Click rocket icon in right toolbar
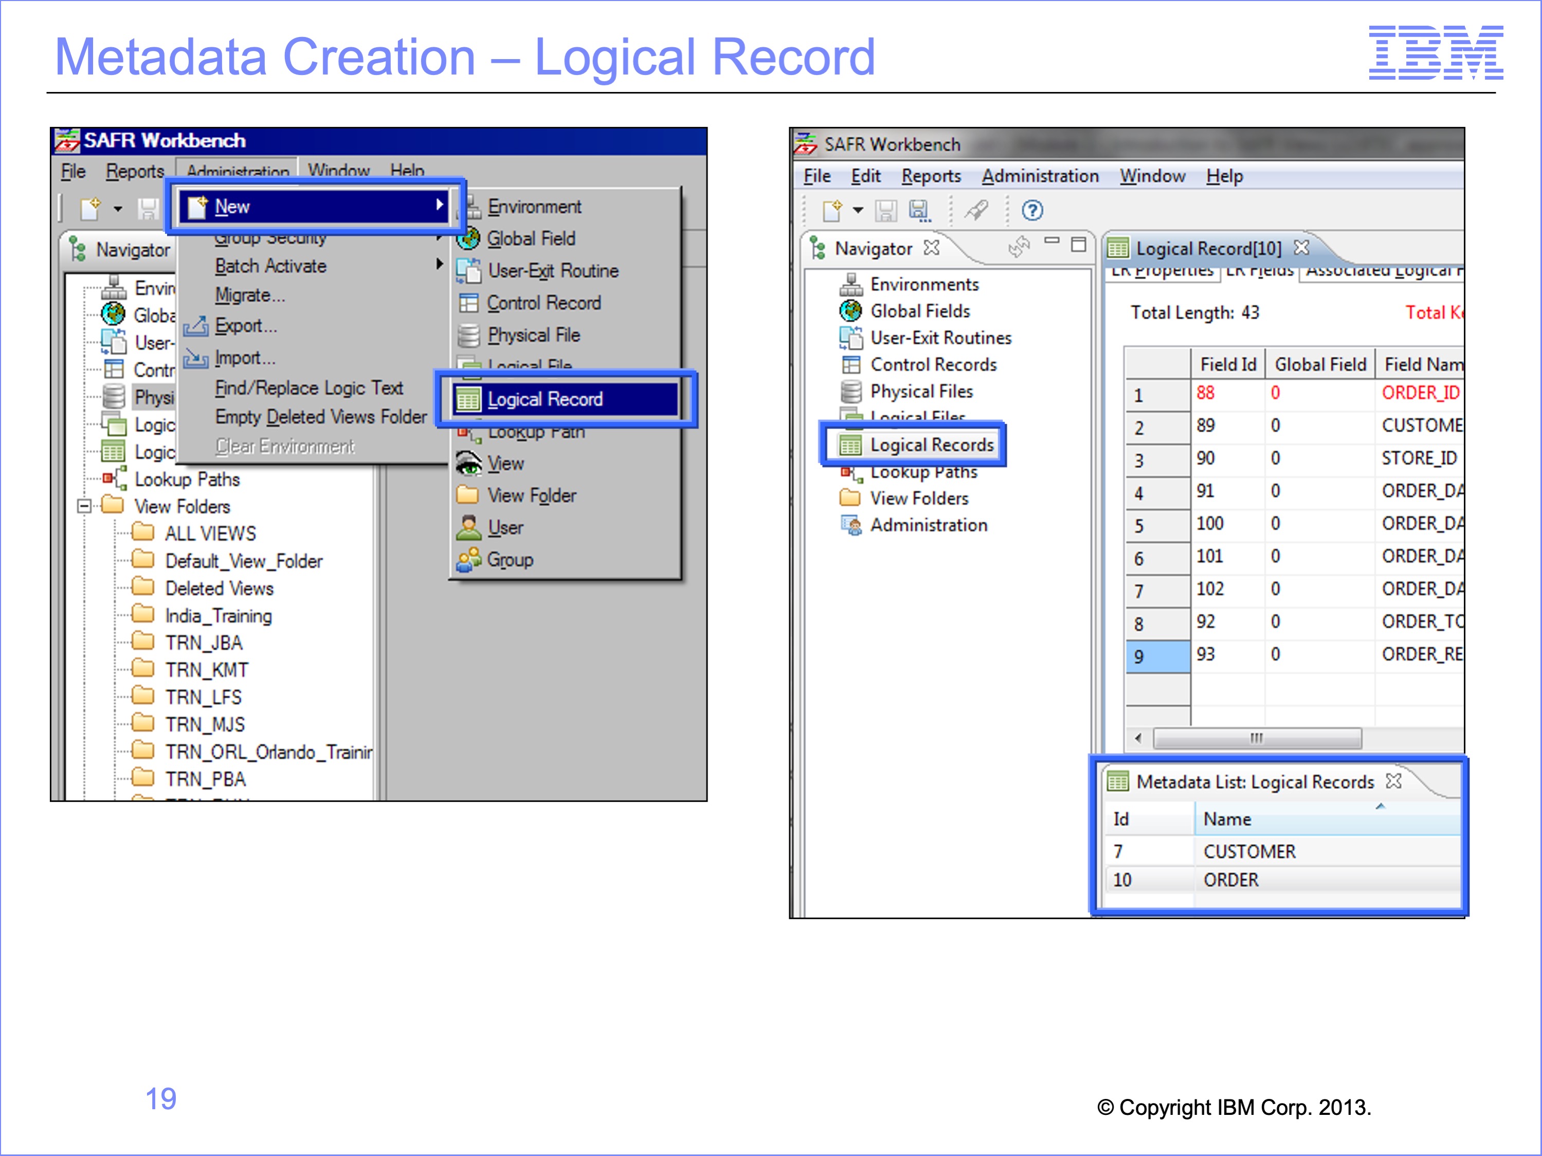Viewport: 1542px width, 1156px height. point(976,210)
